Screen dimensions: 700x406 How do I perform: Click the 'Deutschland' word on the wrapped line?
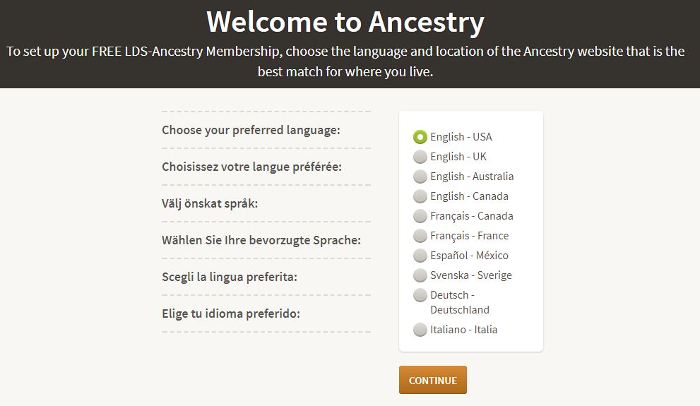(x=460, y=310)
